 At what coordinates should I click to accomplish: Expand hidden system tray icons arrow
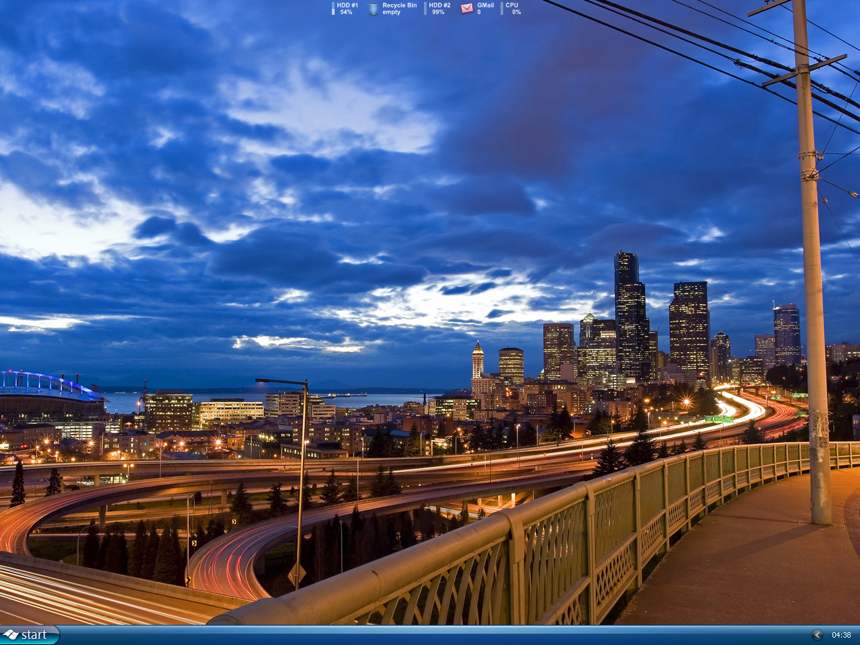pyautogui.click(x=817, y=635)
